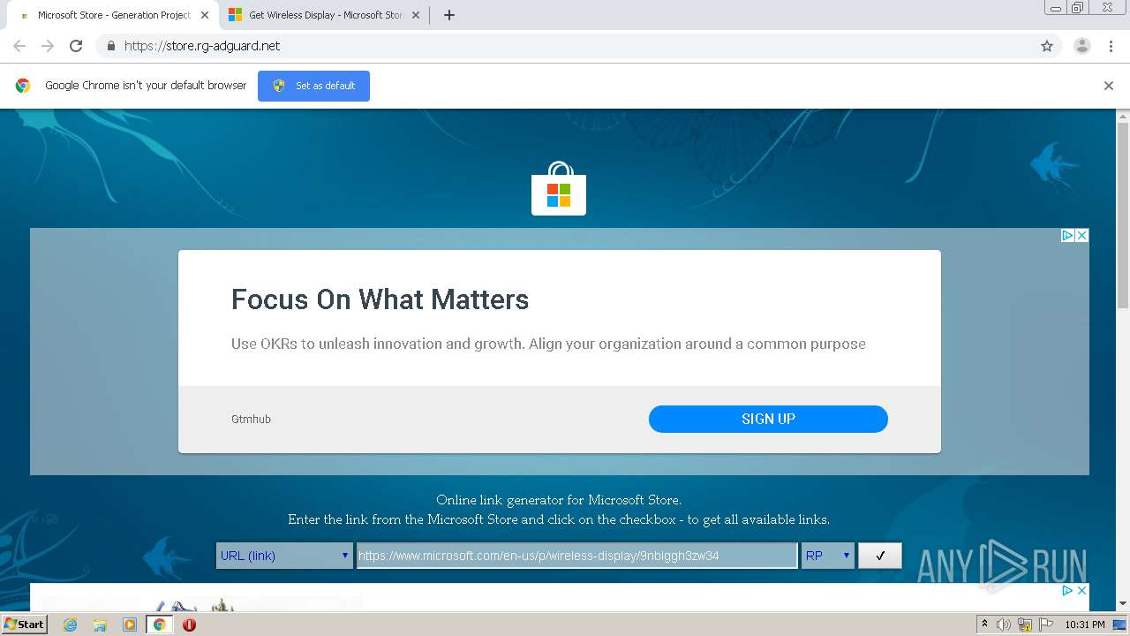This screenshot has height=636, width=1130.
Task: Reload the current page
Action: [76, 46]
